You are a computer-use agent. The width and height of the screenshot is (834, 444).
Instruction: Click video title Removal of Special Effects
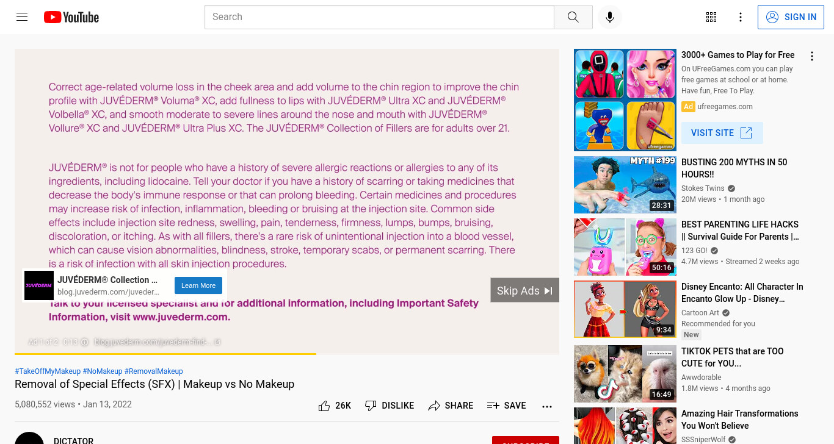point(154,384)
